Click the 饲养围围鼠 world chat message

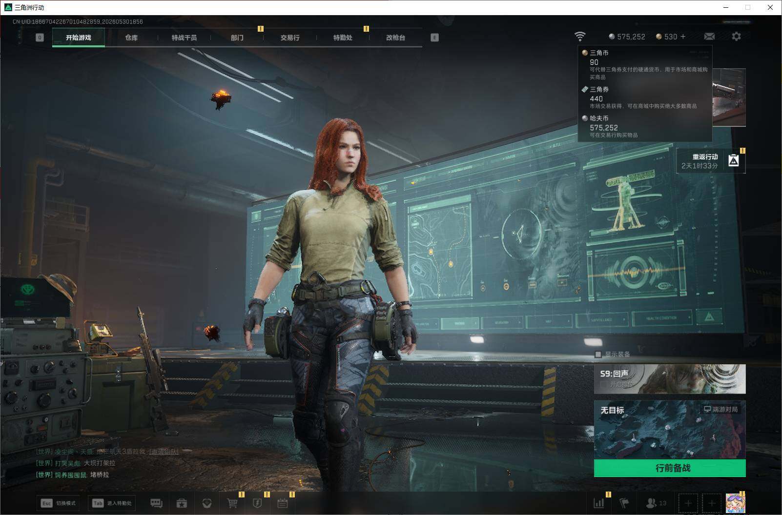72,475
